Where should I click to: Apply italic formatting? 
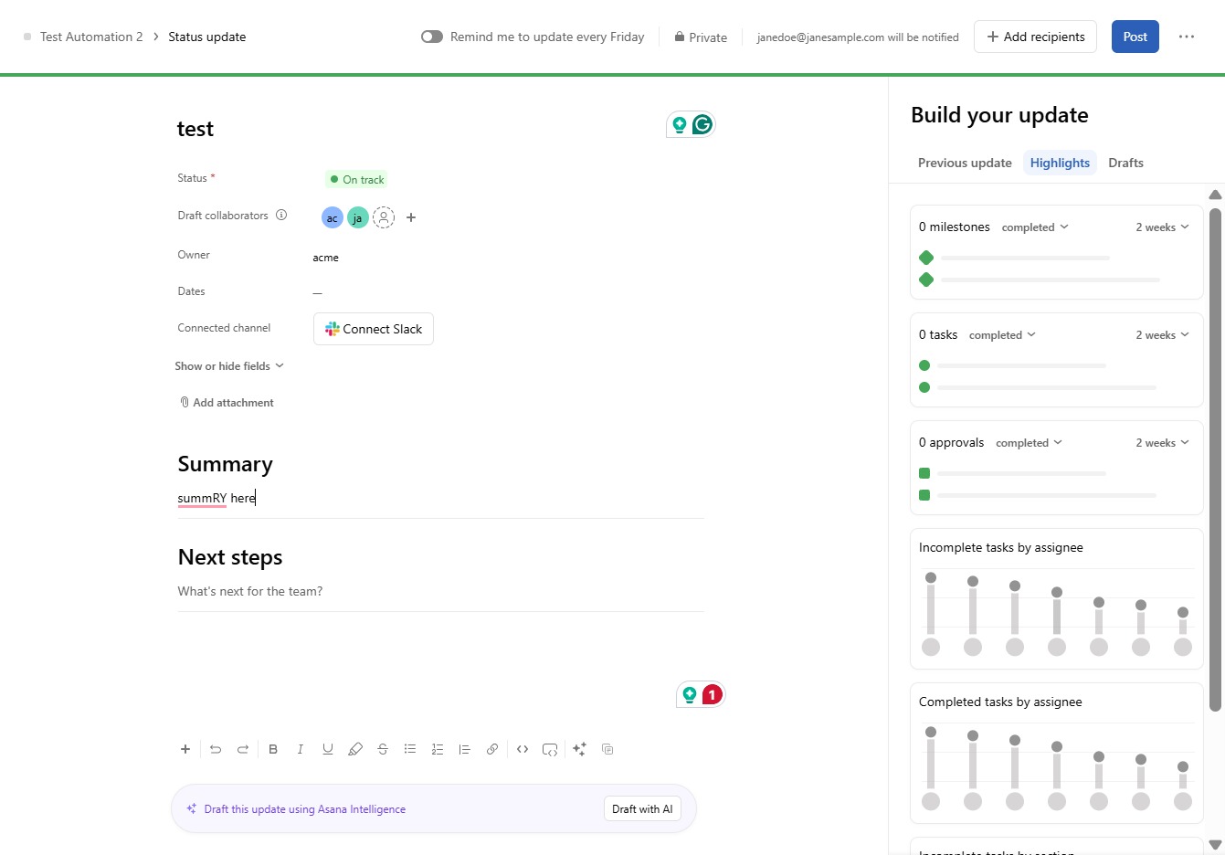(300, 749)
